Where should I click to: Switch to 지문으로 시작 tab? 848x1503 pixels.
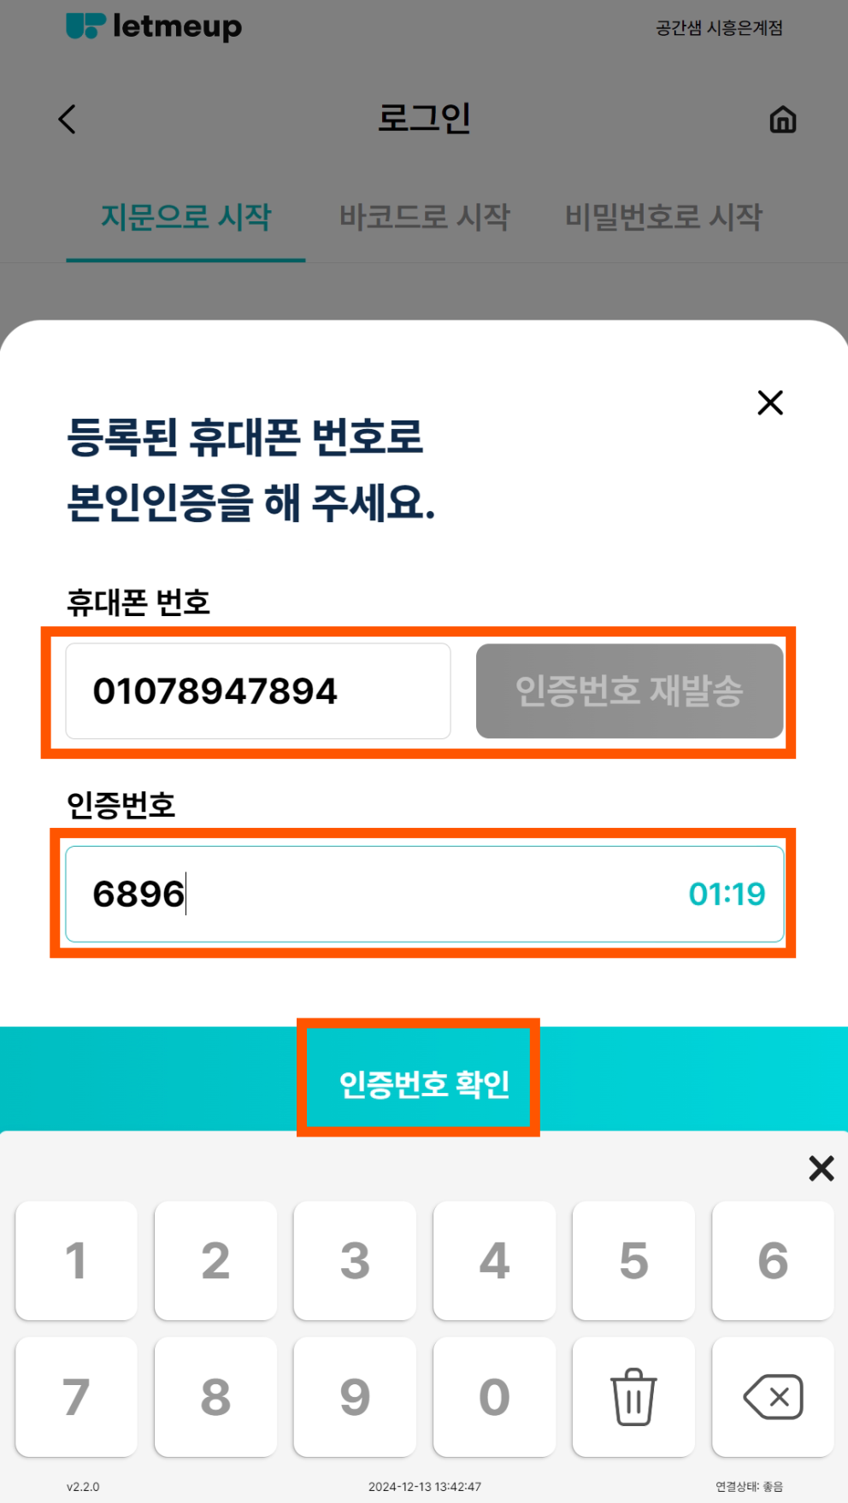click(x=185, y=217)
